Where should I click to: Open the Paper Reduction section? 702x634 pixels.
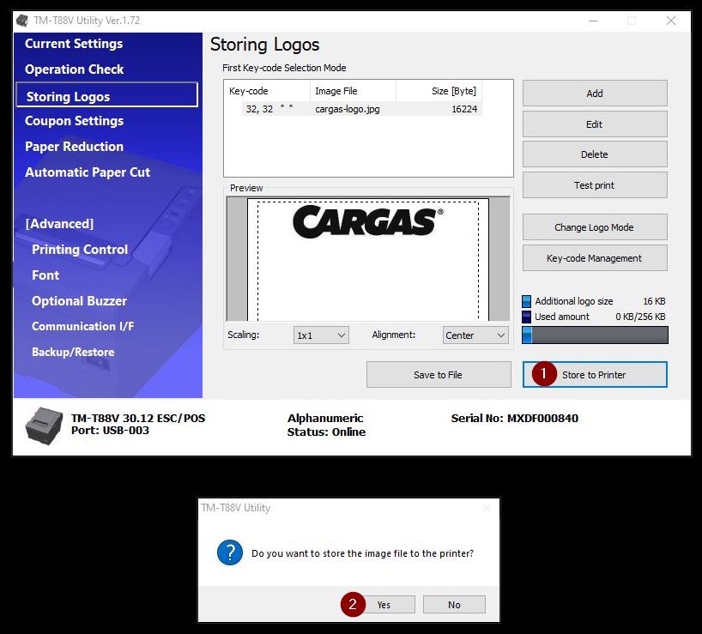tap(74, 147)
